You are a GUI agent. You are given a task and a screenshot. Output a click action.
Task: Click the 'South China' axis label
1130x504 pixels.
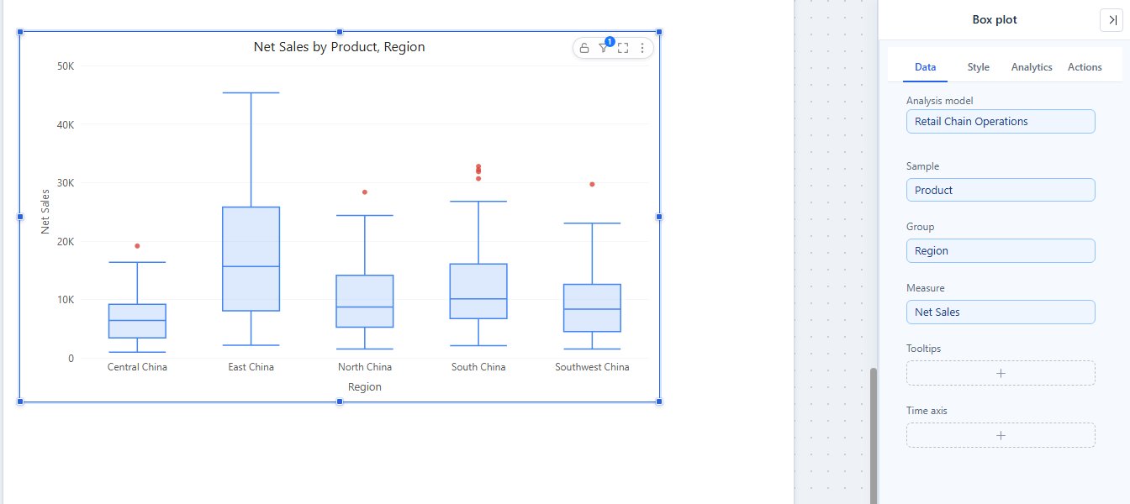(478, 367)
